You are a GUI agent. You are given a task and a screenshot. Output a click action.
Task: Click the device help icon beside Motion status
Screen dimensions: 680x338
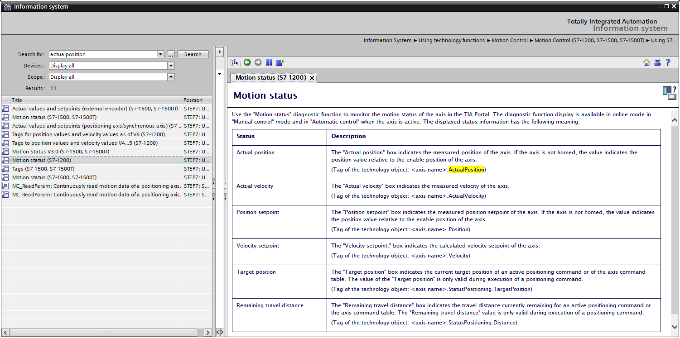point(669,93)
